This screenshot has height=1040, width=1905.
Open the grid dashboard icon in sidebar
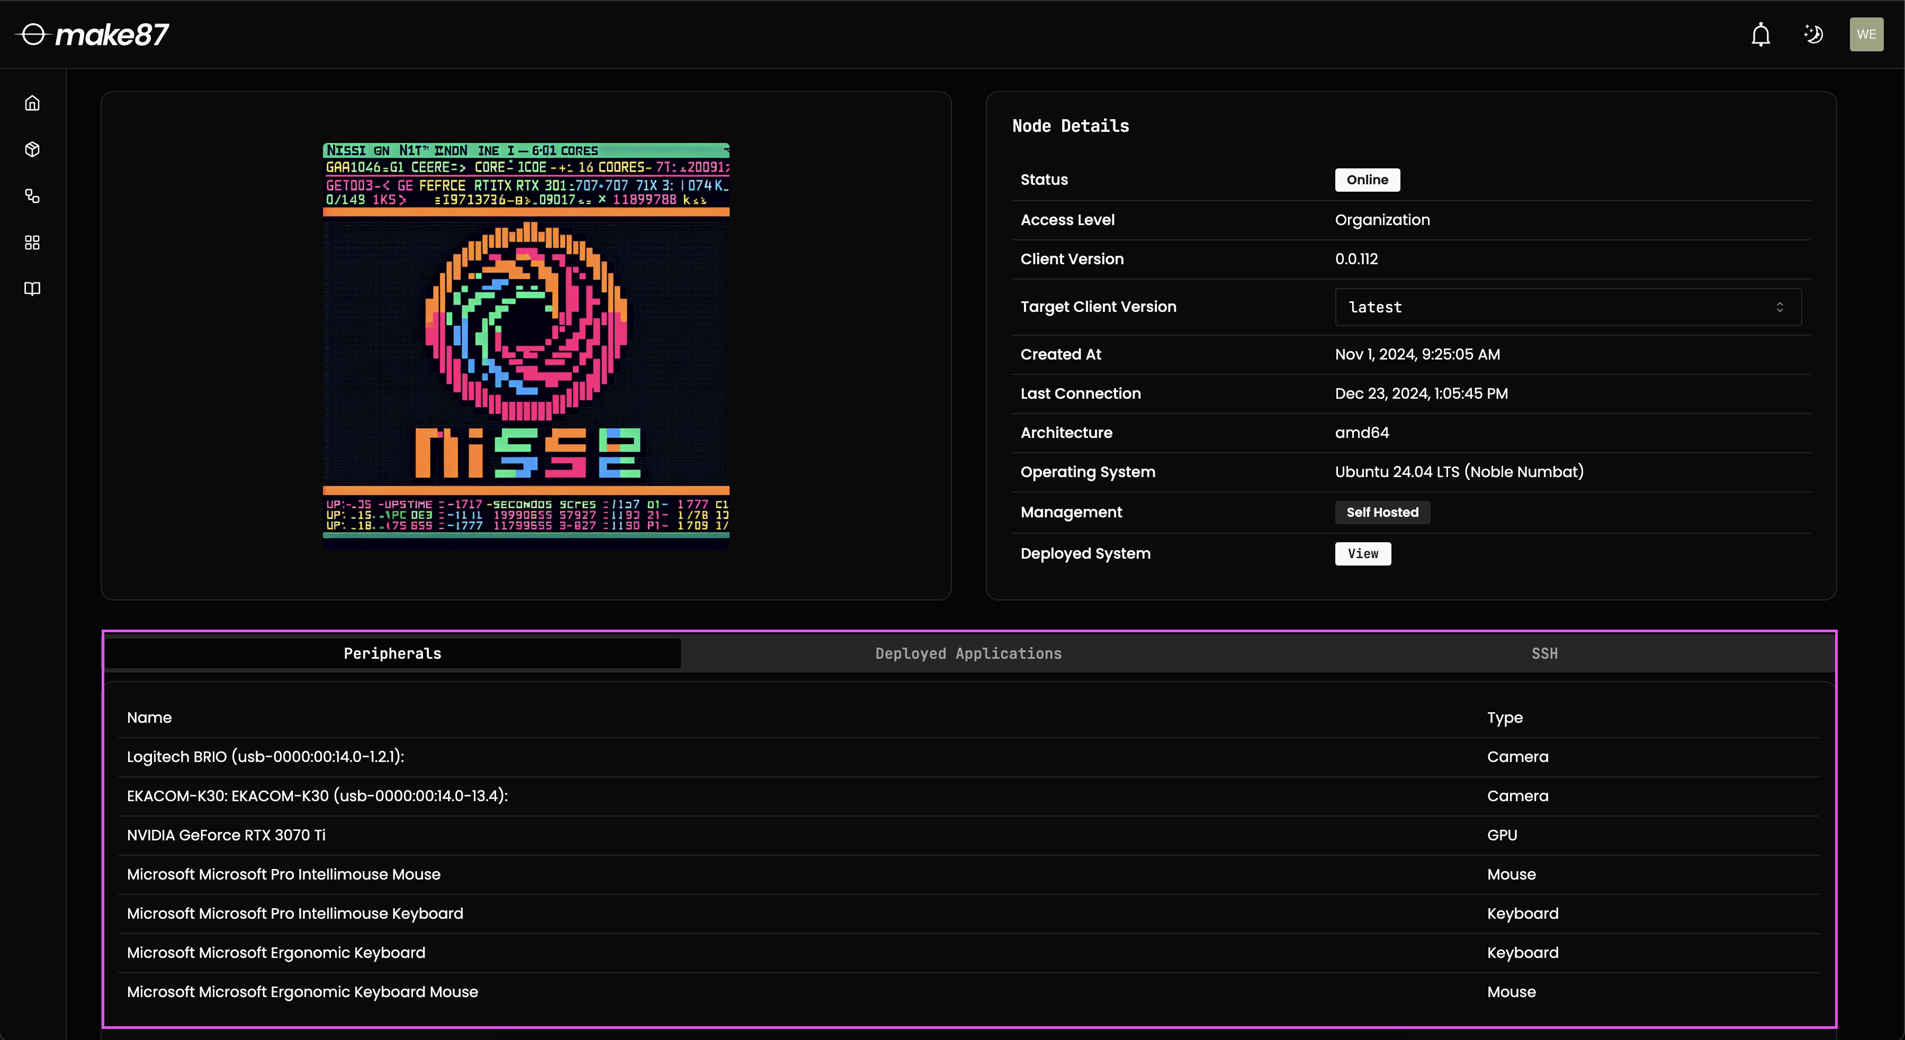click(32, 243)
